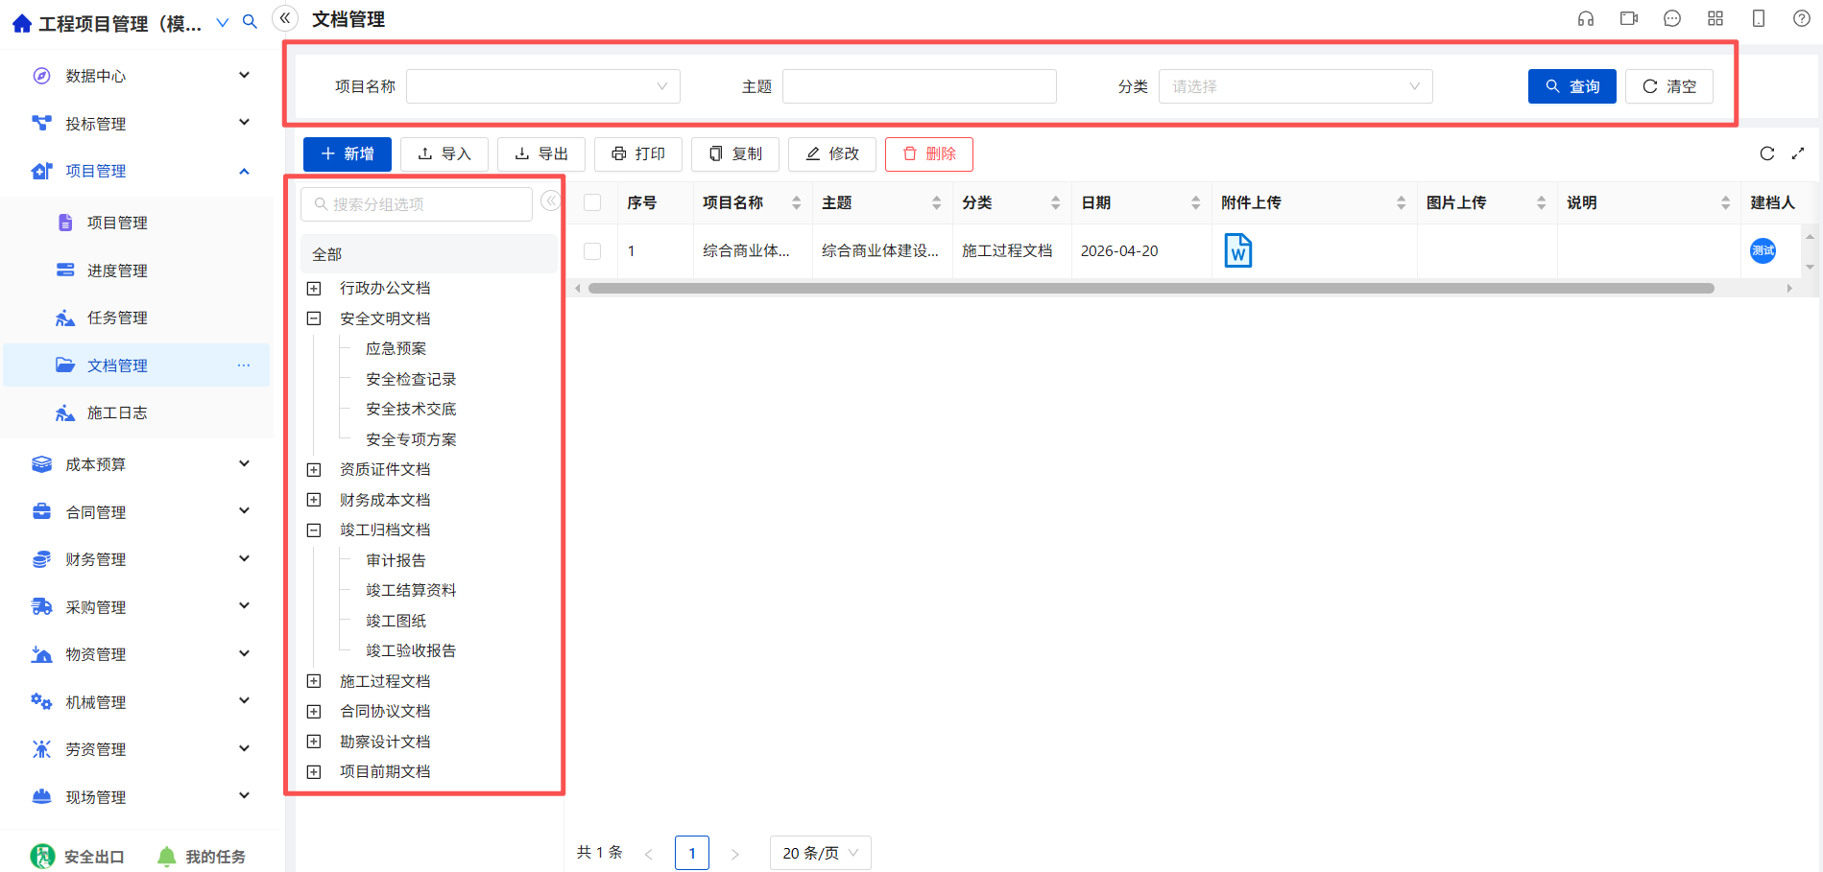Screen dimensions: 1823x872
Task: Sort by 说明 column arrows
Action: (1725, 202)
